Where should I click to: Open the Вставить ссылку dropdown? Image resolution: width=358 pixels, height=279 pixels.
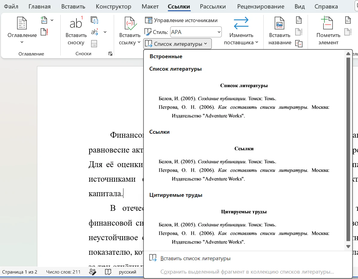pyautogui.click(x=130, y=30)
